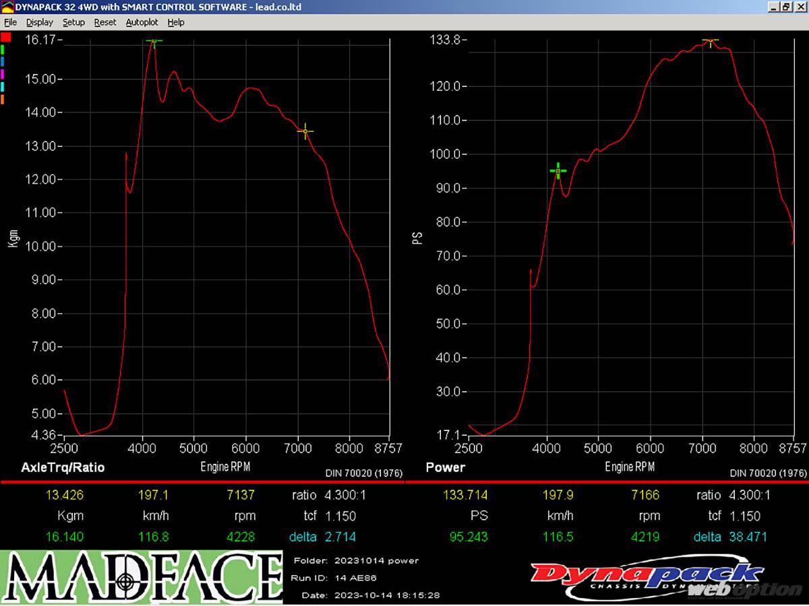Image resolution: width=809 pixels, height=606 pixels.
Task: Click the AxleTrq/Ratio graph title
Action: tap(63, 467)
